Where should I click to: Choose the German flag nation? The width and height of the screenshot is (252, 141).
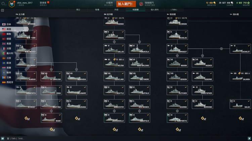coord(6,39)
